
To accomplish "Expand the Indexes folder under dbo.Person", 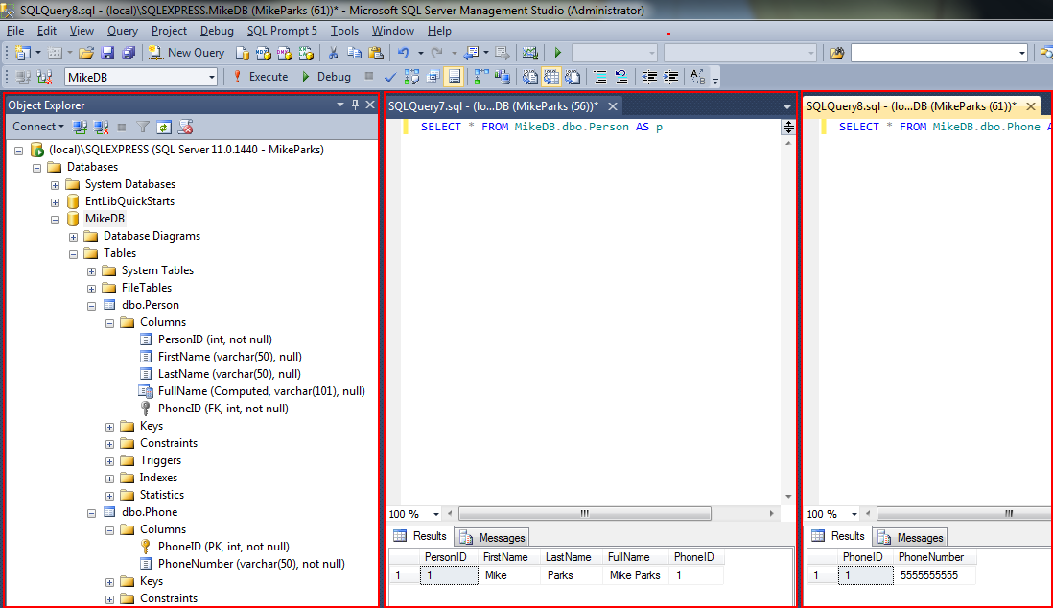I will click(109, 479).
